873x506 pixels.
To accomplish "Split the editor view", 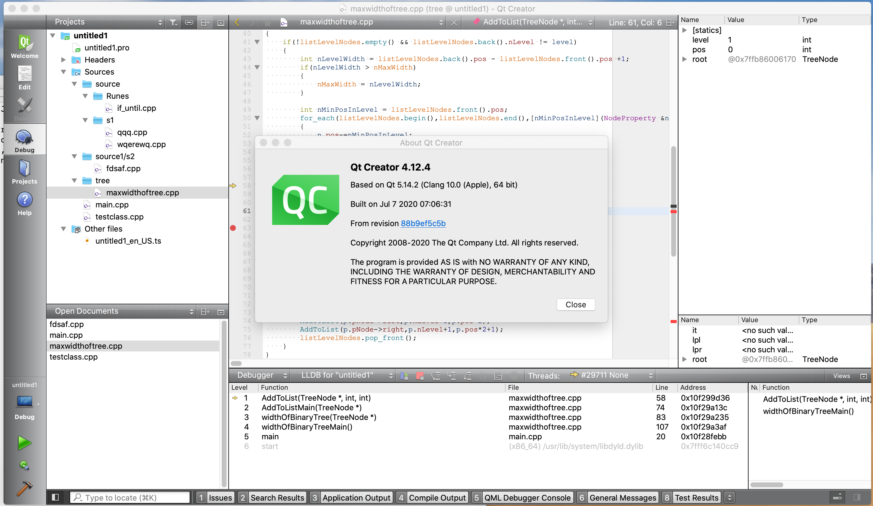I will (670, 23).
